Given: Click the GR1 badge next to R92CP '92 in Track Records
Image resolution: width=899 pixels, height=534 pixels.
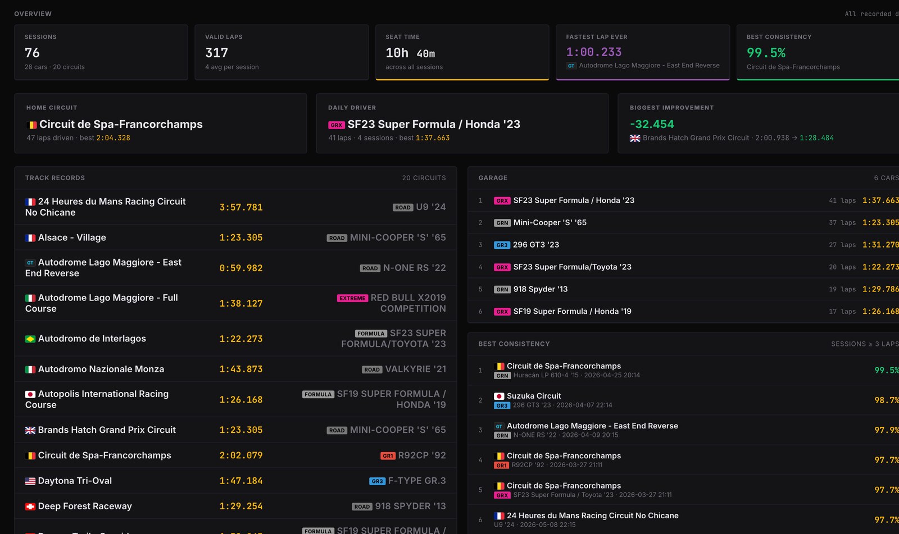Looking at the screenshot, I should pyautogui.click(x=388, y=456).
